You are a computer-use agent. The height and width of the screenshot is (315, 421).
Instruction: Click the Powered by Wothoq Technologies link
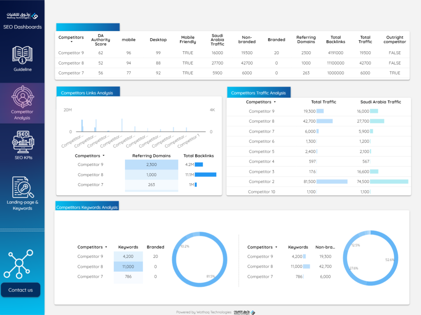click(204, 312)
